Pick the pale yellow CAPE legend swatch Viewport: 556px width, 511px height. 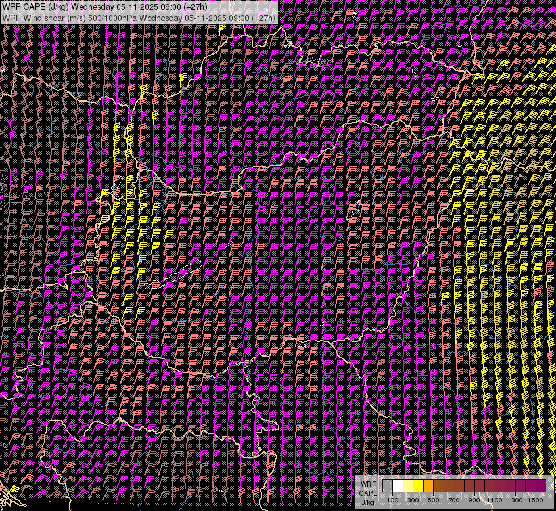pos(408,486)
